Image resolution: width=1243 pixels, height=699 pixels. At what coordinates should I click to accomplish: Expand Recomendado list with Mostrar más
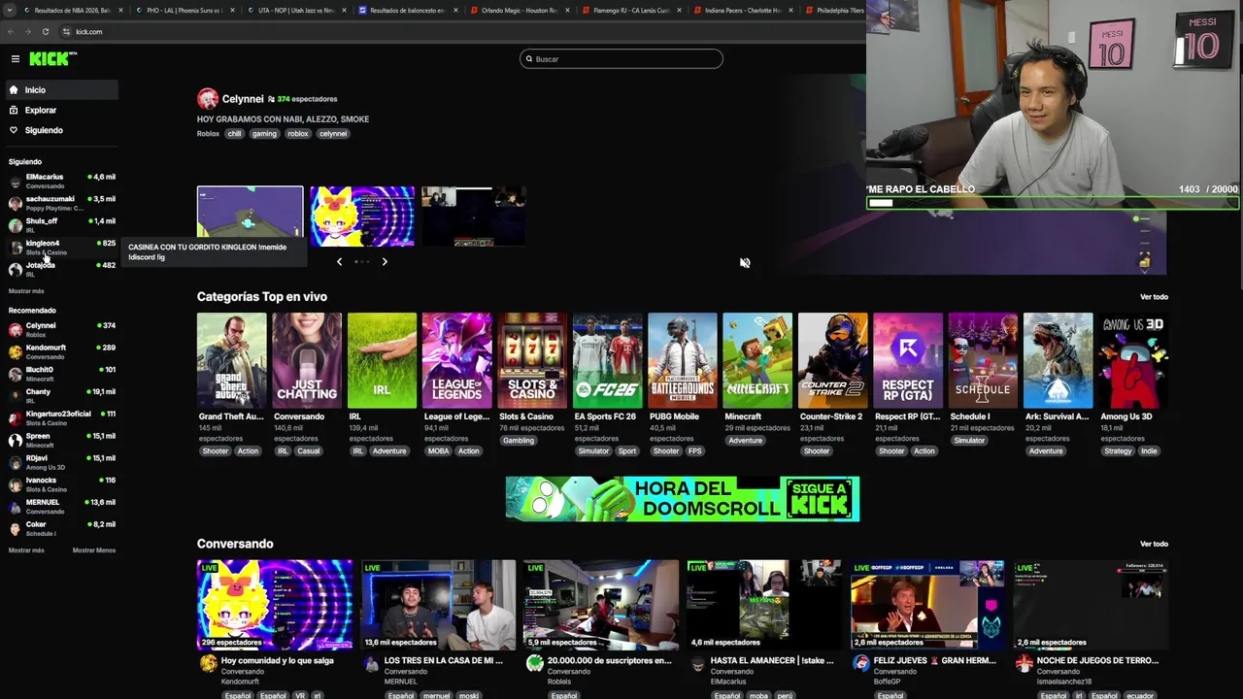(26, 550)
